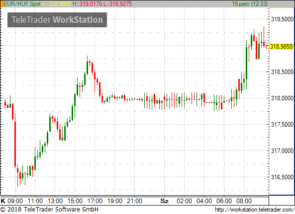
Task: Click the 318,0000 price axis label
Action: click(282, 98)
